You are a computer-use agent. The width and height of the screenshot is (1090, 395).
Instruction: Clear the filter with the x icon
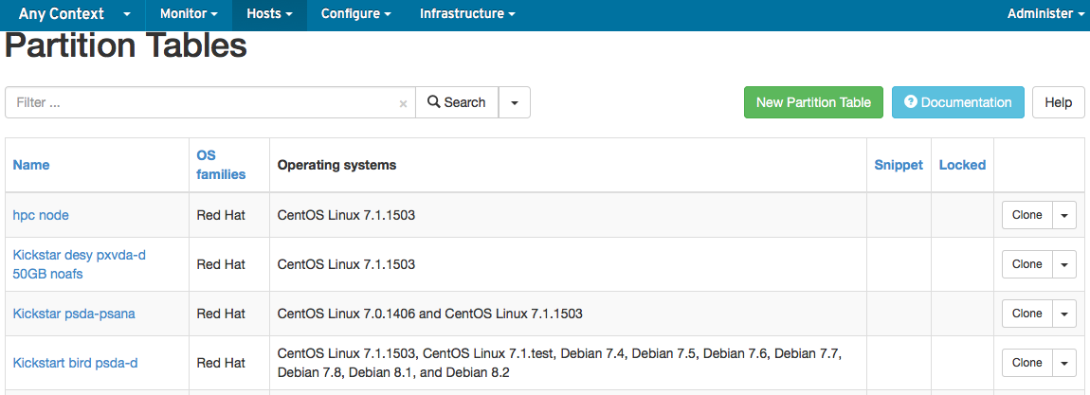point(403,103)
